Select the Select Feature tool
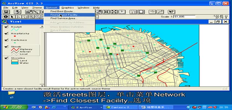 [25, 17]
